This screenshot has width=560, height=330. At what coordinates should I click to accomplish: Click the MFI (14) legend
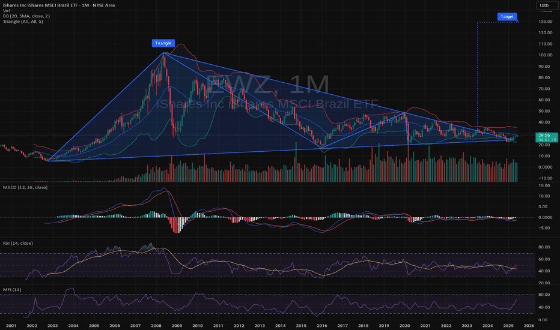[12, 290]
